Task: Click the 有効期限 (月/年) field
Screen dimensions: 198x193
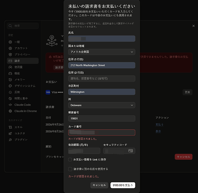Action: click(84, 151)
